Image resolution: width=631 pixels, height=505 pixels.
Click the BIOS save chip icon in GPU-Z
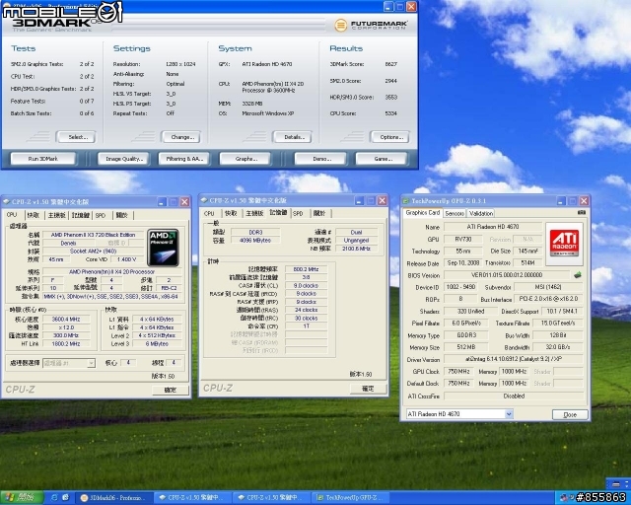(x=578, y=275)
